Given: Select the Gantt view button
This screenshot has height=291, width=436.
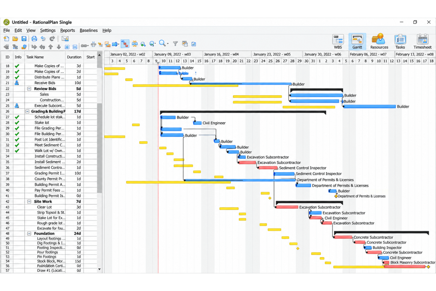Looking at the screenshot, I should 357,42.
